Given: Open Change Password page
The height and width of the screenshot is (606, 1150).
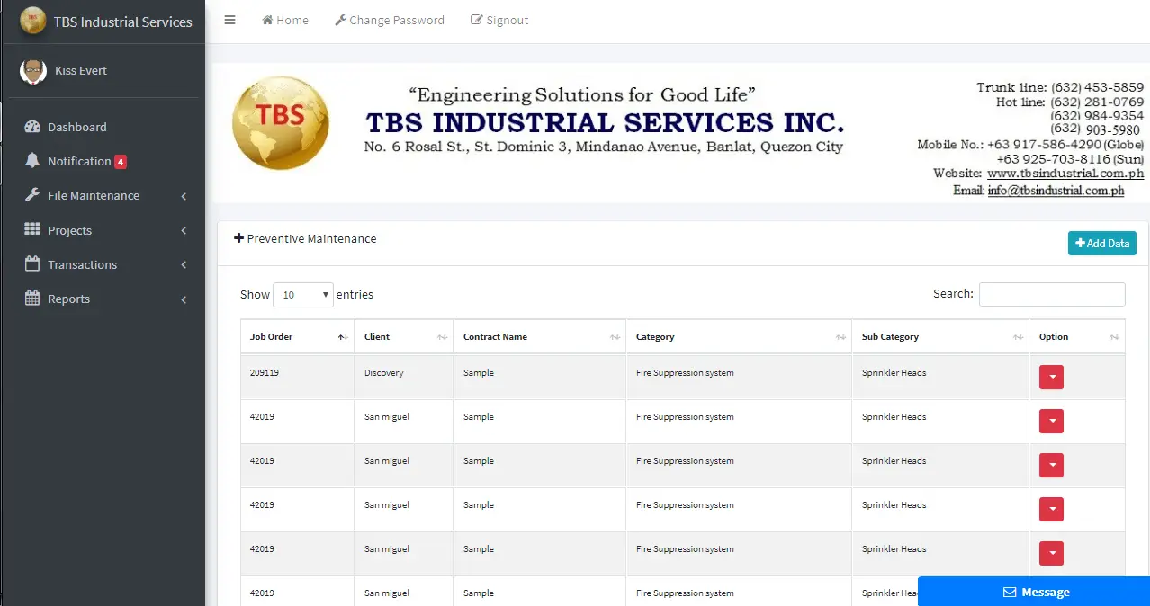Looking at the screenshot, I should (390, 20).
